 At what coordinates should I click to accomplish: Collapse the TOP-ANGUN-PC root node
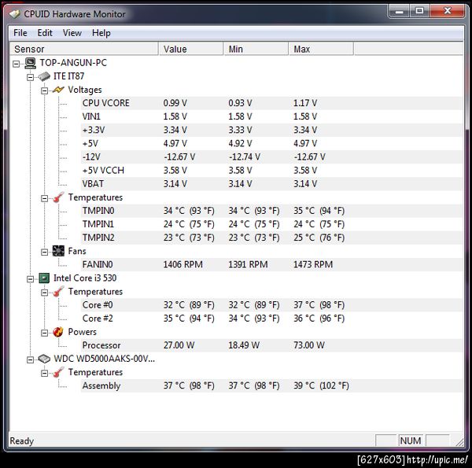(16, 64)
